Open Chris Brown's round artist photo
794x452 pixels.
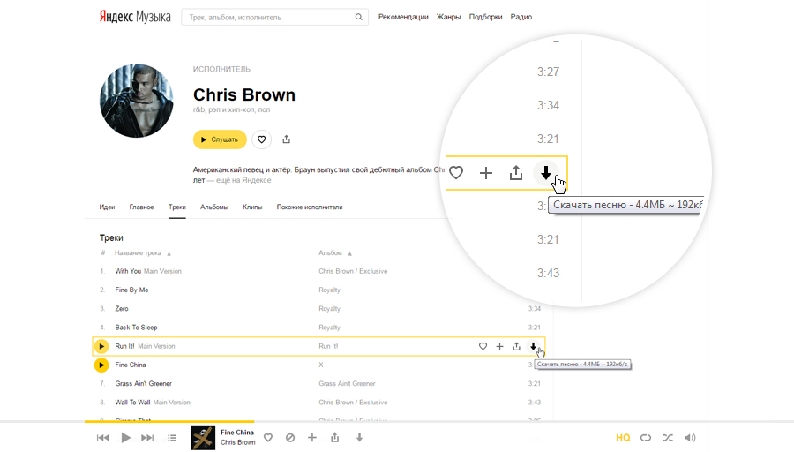(x=136, y=101)
